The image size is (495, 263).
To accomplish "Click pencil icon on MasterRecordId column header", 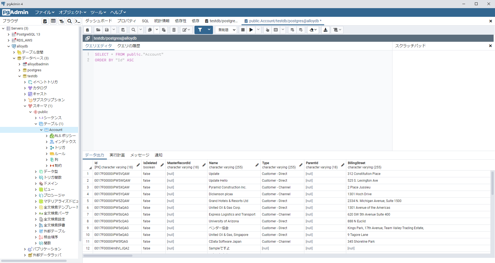I will [204, 165].
